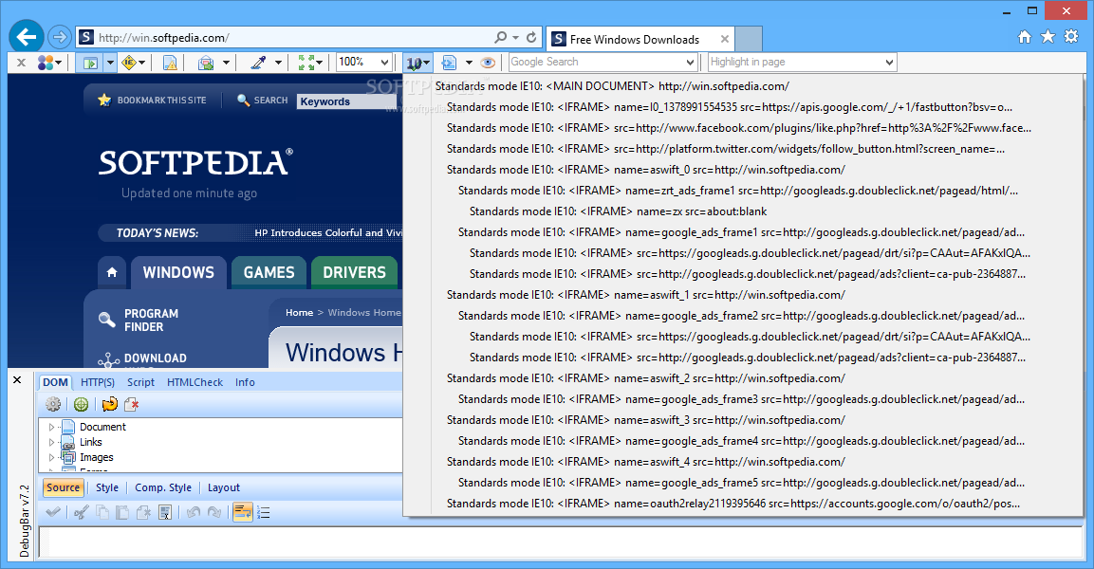Open the 100% zoom combo box
The height and width of the screenshot is (569, 1094).
click(x=363, y=62)
